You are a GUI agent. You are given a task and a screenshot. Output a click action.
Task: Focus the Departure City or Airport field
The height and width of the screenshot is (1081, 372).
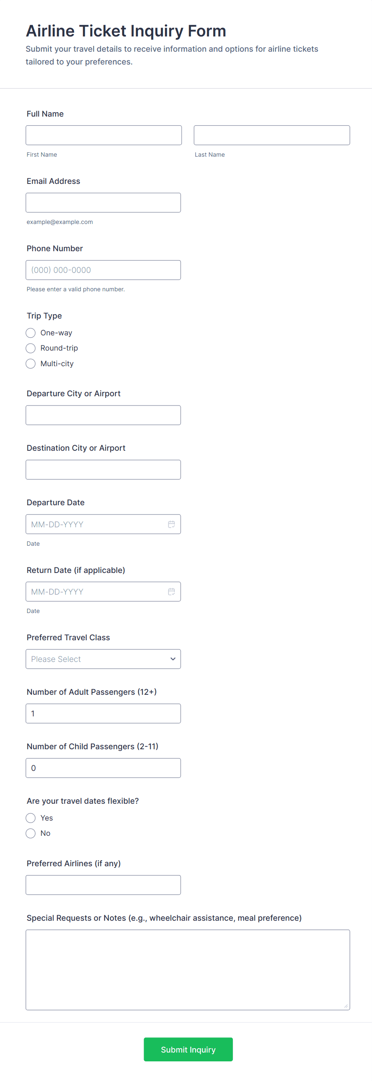point(103,415)
